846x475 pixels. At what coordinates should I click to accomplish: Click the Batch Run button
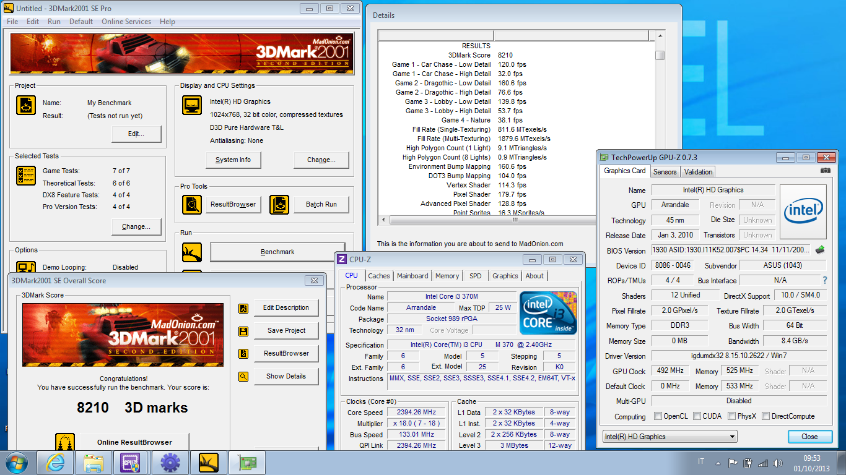point(321,205)
